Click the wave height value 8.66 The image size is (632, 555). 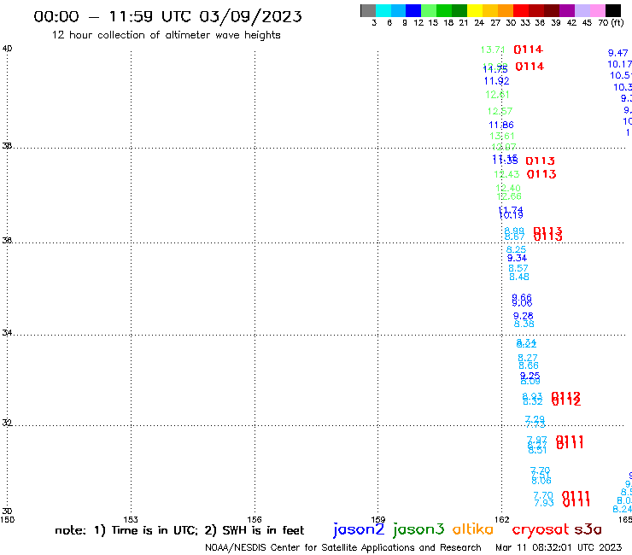(529, 365)
